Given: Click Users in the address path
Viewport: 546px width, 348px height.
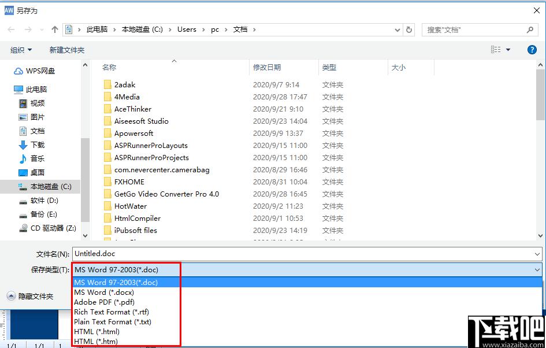Looking at the screenshot, I should tap(187, 29).
